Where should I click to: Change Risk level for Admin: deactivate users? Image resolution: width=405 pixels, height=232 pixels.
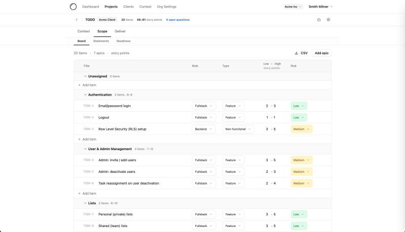[301, 172]
